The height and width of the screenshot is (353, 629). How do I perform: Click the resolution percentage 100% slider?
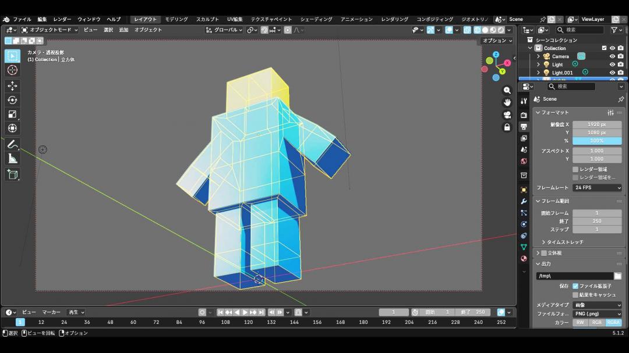[x=597, y=141]
